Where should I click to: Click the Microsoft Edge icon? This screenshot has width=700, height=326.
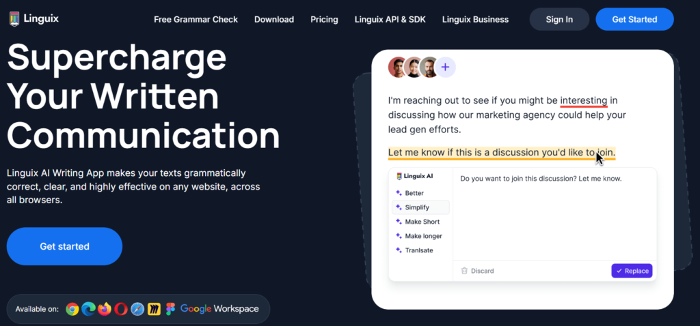[88, 309]
